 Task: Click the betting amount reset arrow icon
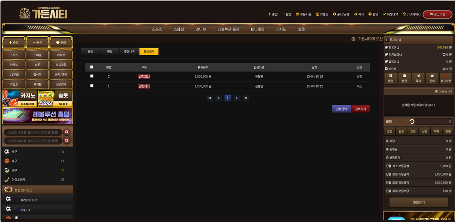coord(412,121)
